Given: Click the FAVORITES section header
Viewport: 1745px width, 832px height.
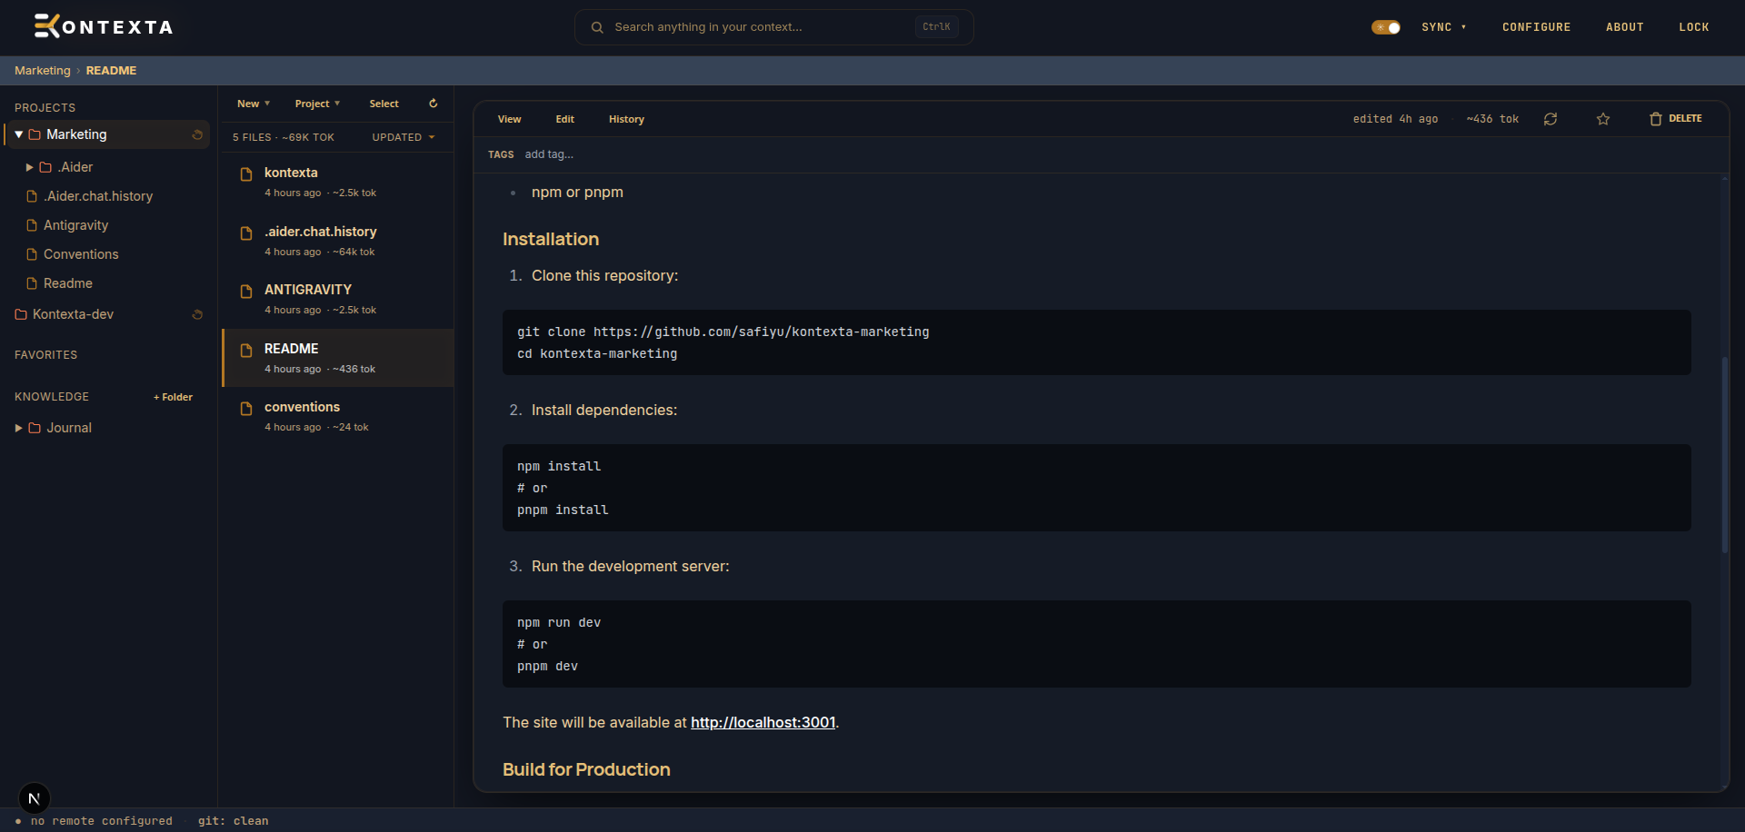Looking at the screenshot, I should [x=45, y=355].
